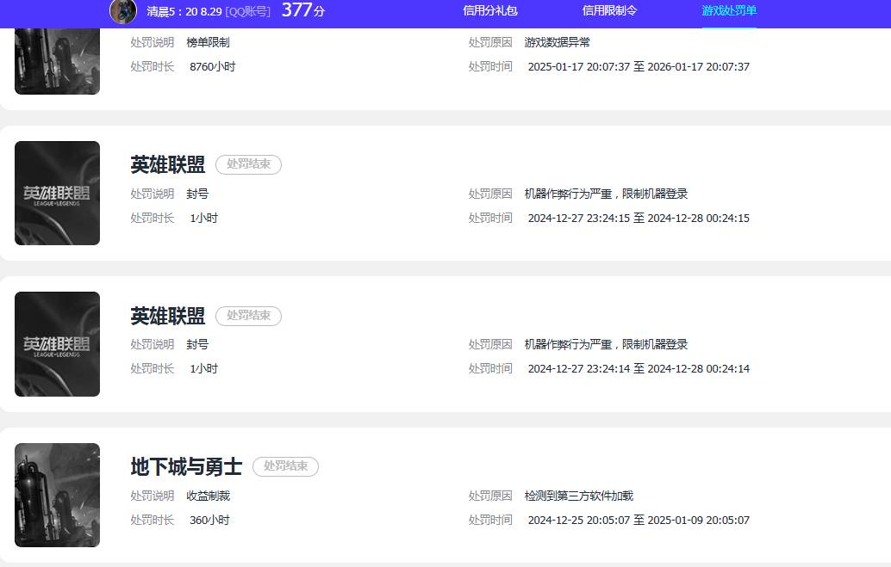
Task: Click the user avatar icon
Action: pyautogui.click(x=121, y=12)
